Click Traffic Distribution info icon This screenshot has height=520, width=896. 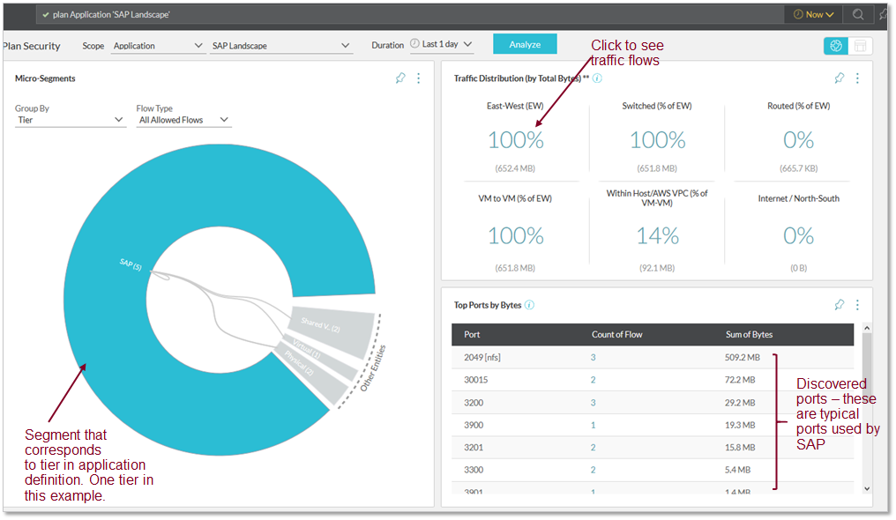tap(597, 78)
